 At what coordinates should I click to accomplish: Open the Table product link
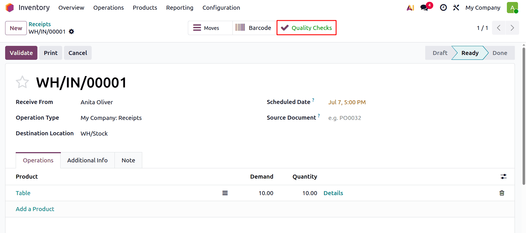click(23, 193)
